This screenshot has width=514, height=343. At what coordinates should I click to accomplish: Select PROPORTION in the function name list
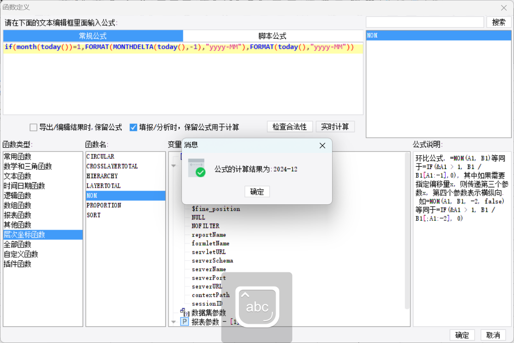[x=104, y=205]
